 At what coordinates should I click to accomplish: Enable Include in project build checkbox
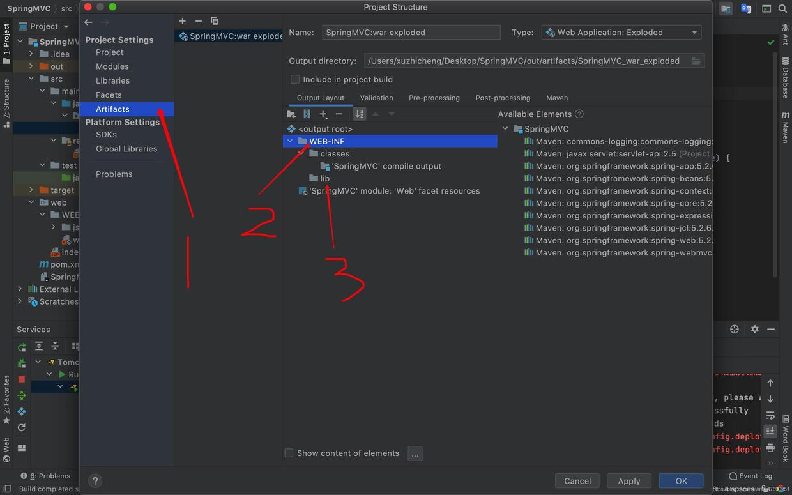[x=295, y=80]
